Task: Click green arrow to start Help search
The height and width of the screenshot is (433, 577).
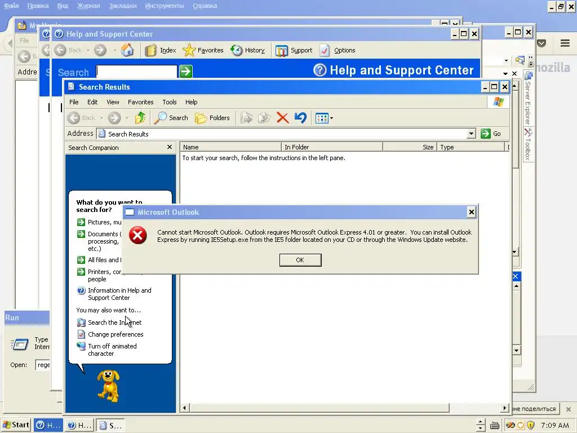Action: click(x=186, y=71)
